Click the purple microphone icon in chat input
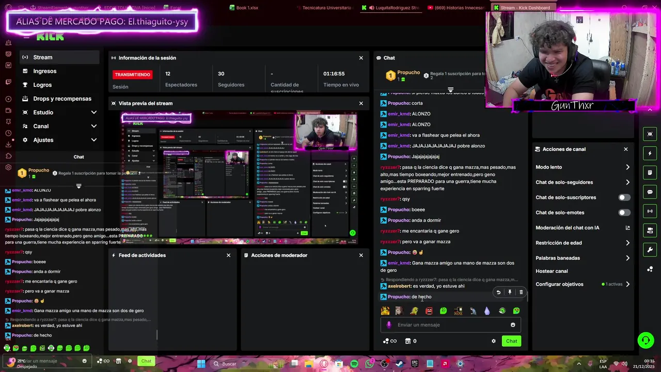The width and height of the screenshot is (661, 372). (x=389, y=325)
